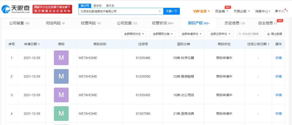
Task: Open 消息中心 notifications
Action: [x=263, y=11]
